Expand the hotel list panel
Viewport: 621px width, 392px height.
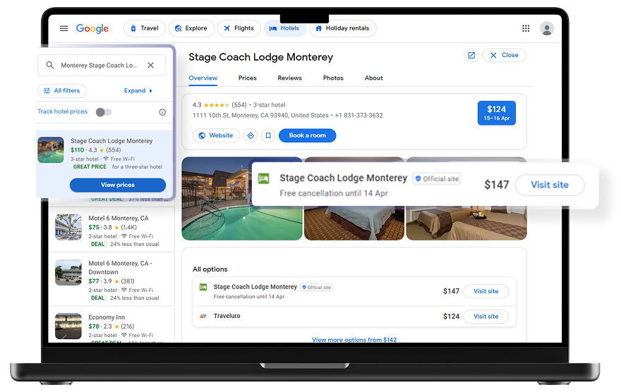(x=138, y=90)
